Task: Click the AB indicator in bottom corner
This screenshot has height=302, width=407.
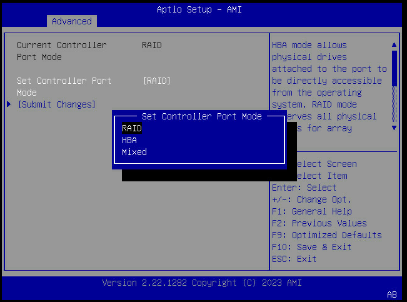Action: coord(392,294)
